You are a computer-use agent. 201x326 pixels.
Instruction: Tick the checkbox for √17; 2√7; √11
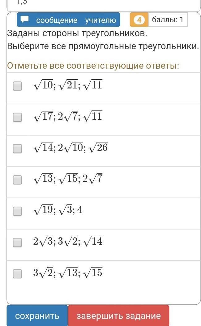[17, 117]
